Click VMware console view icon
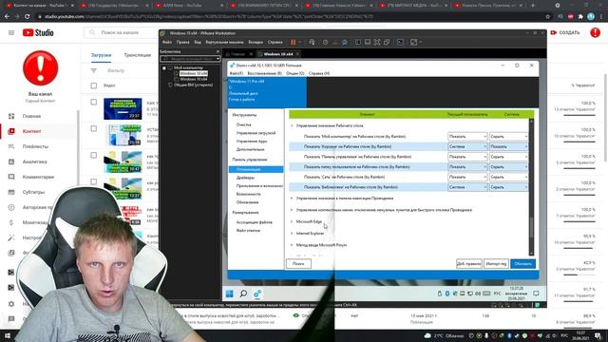Screen dimensions: 608x342 pyautogui.click(x=400, y=42)
